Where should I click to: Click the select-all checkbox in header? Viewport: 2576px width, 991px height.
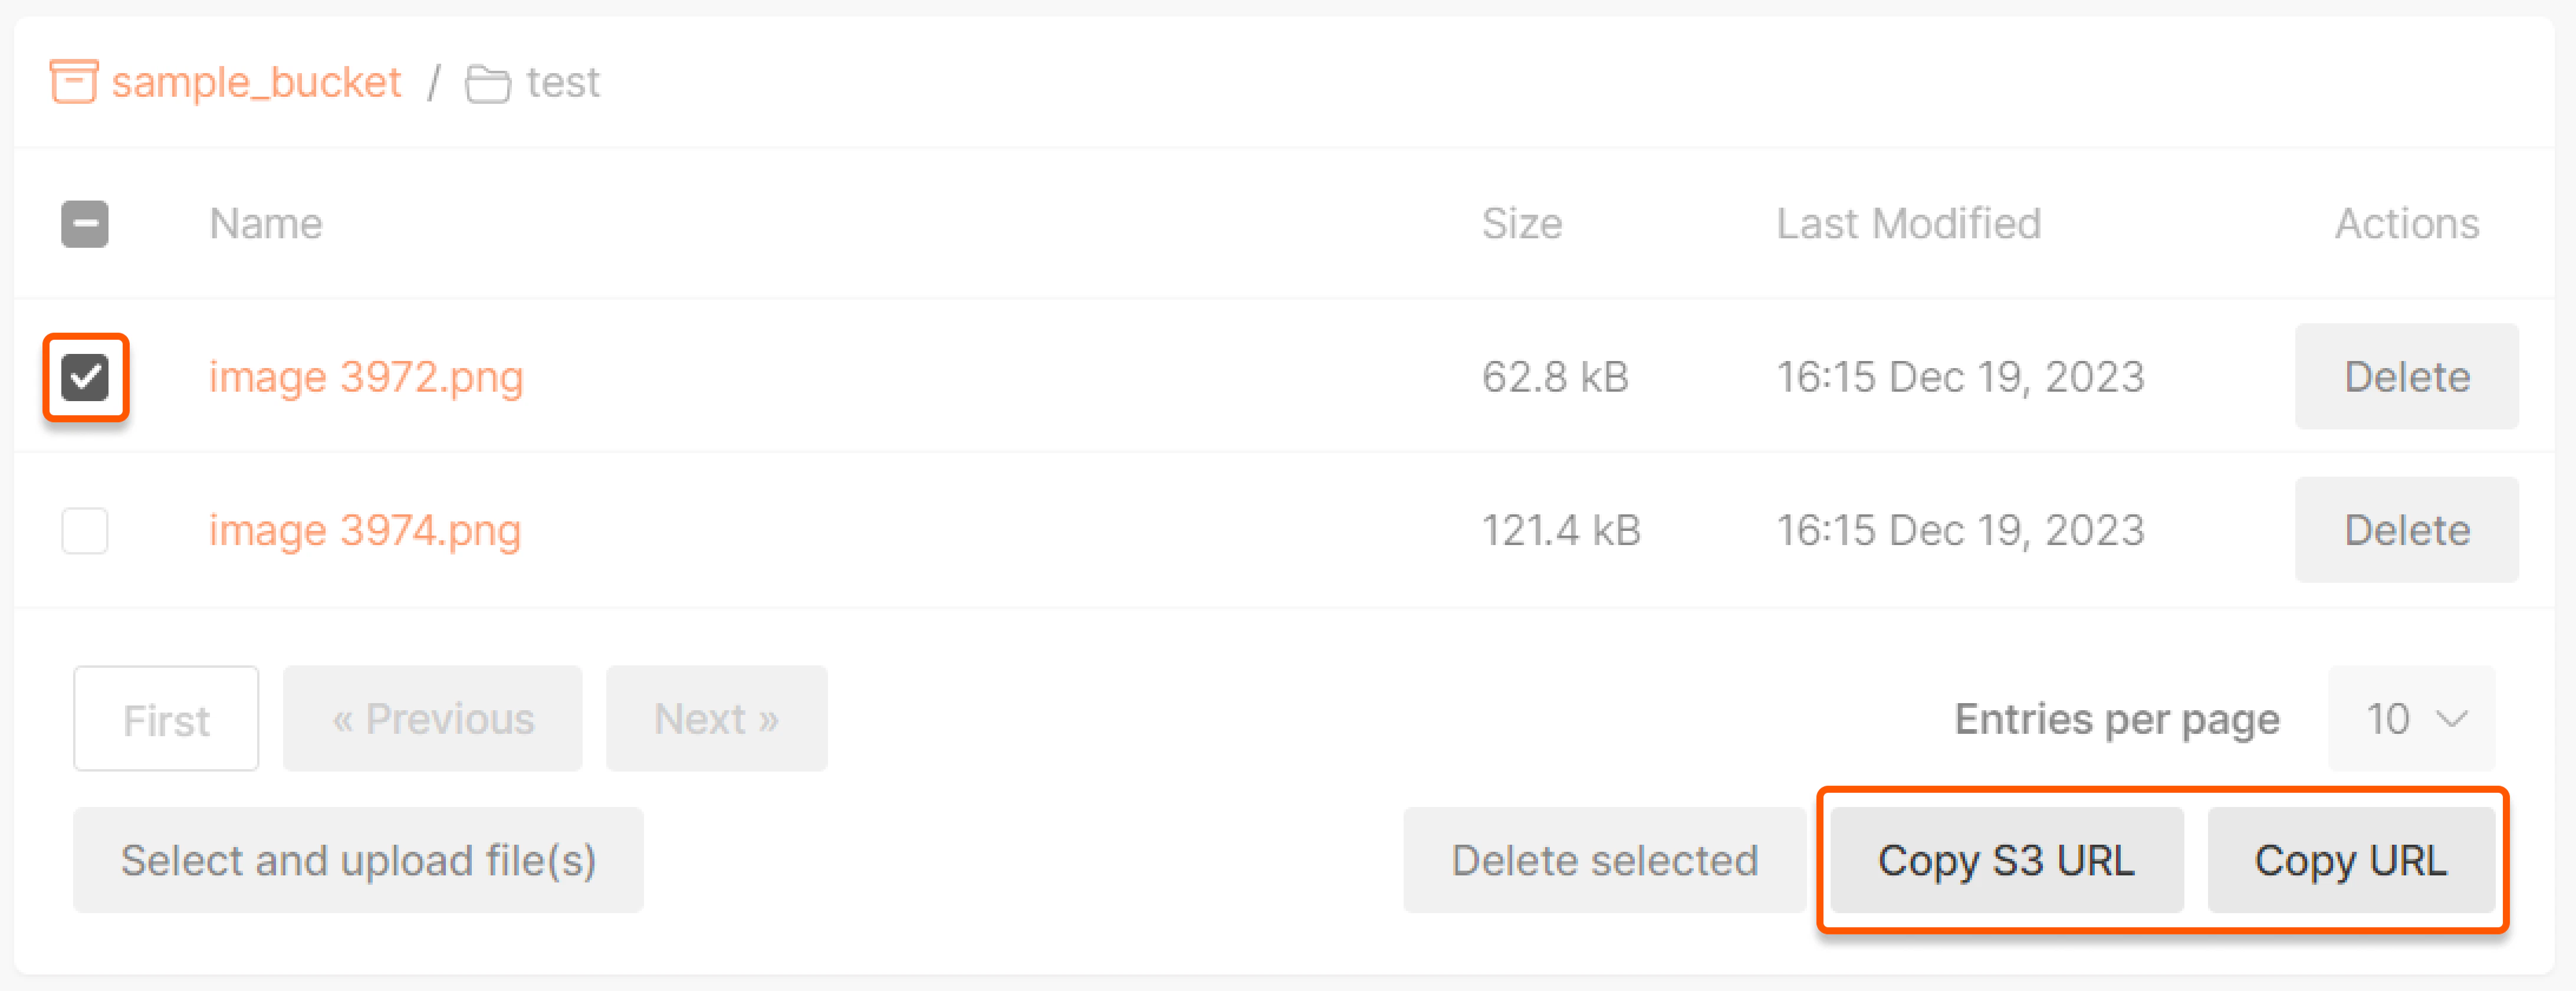point(85,223)
